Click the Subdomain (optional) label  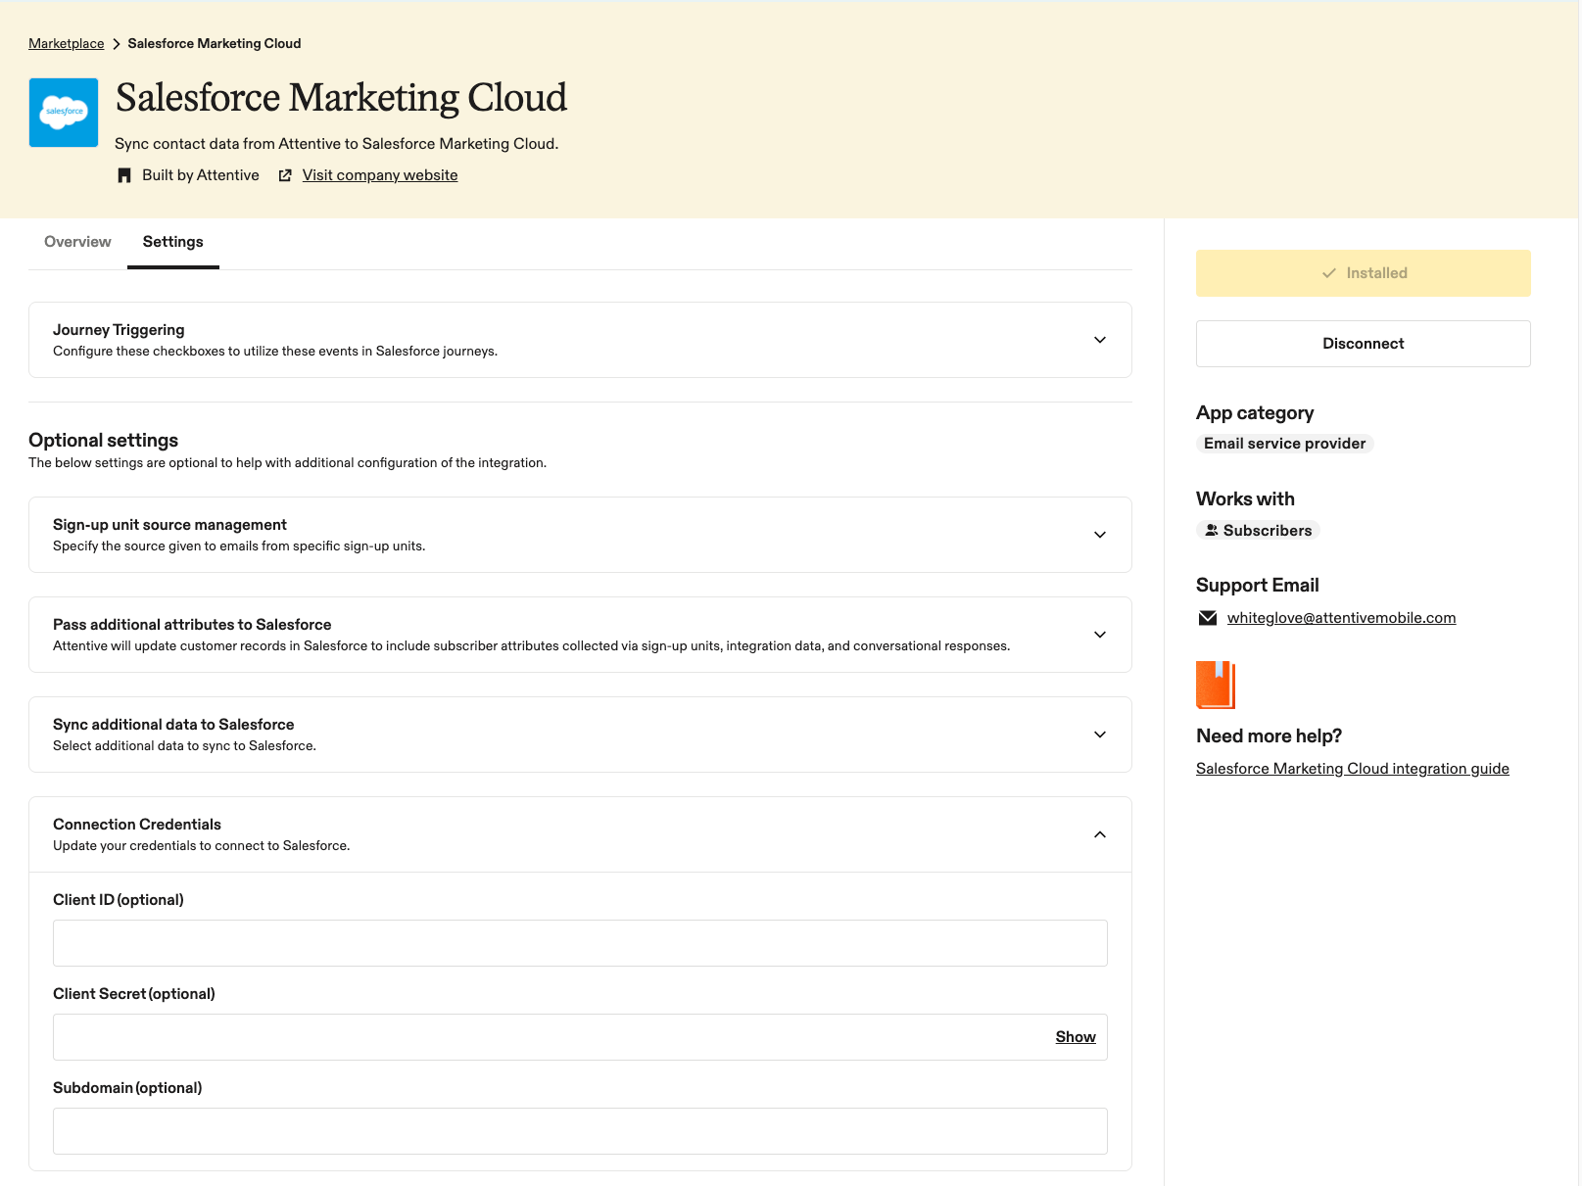[127, 1088]
